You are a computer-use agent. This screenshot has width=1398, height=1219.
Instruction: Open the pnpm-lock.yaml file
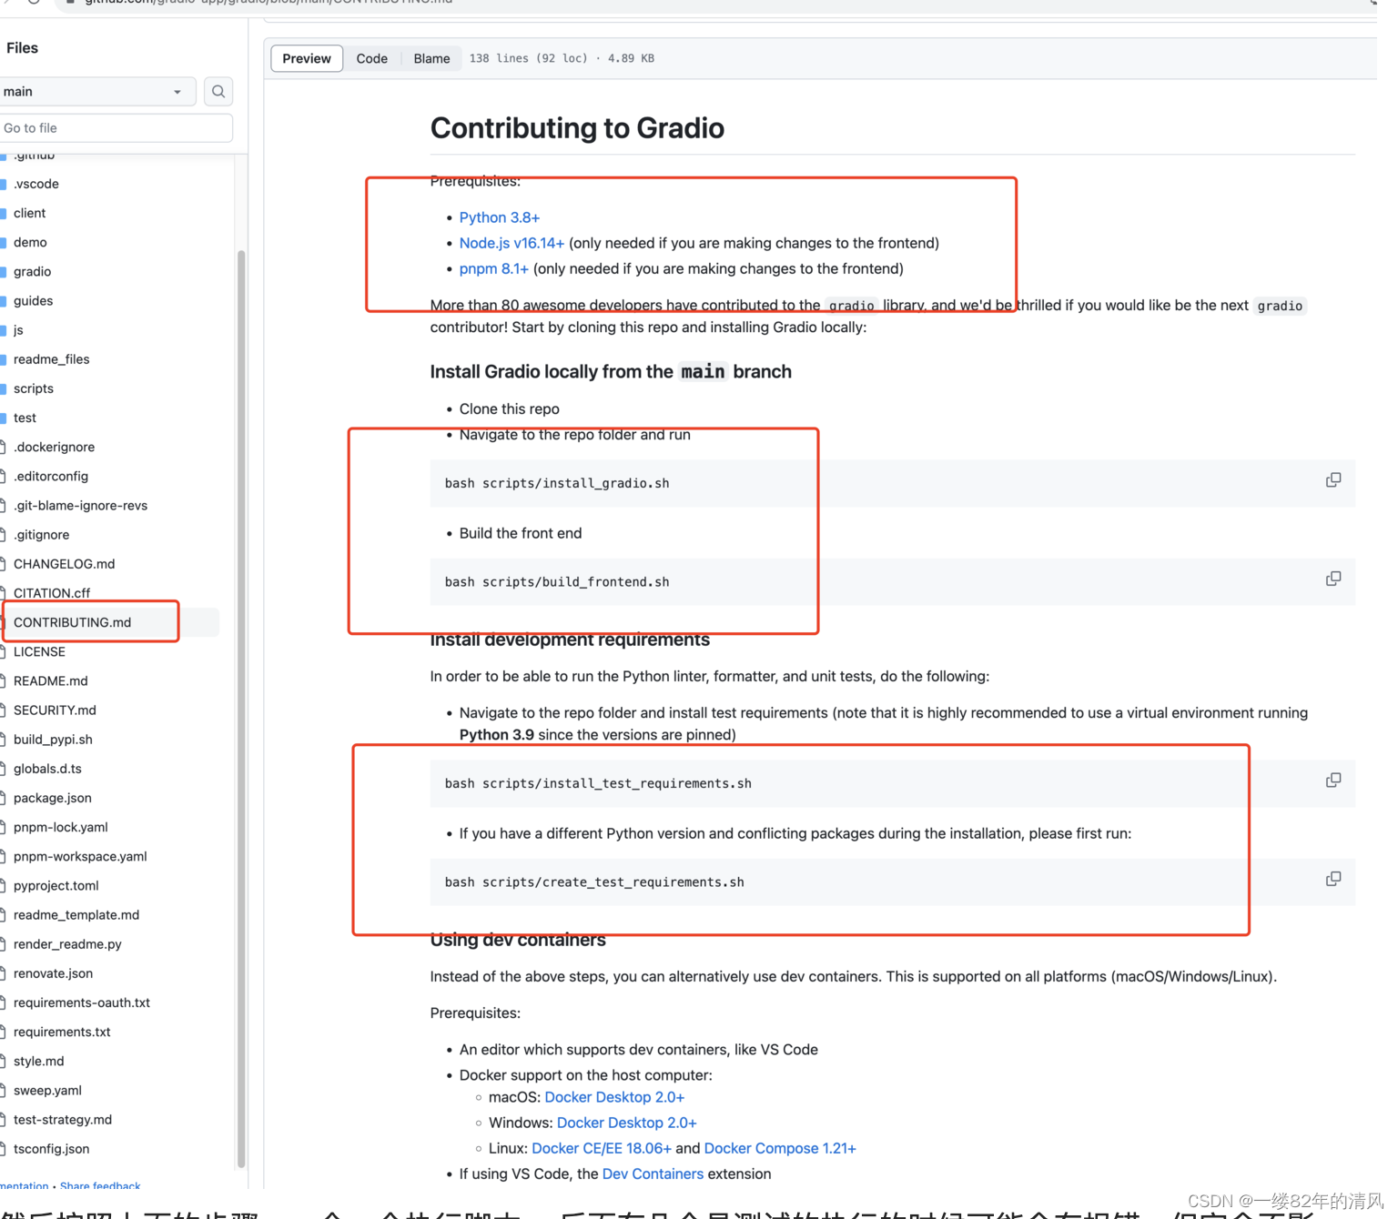coord(60,827)
